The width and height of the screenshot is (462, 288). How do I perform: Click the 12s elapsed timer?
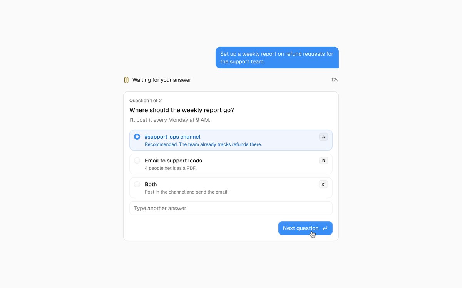tap(335, 80)
